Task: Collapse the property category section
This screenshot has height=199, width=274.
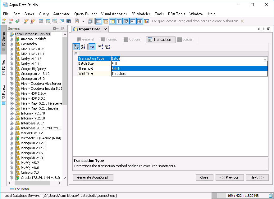Action: coord(76,54)
